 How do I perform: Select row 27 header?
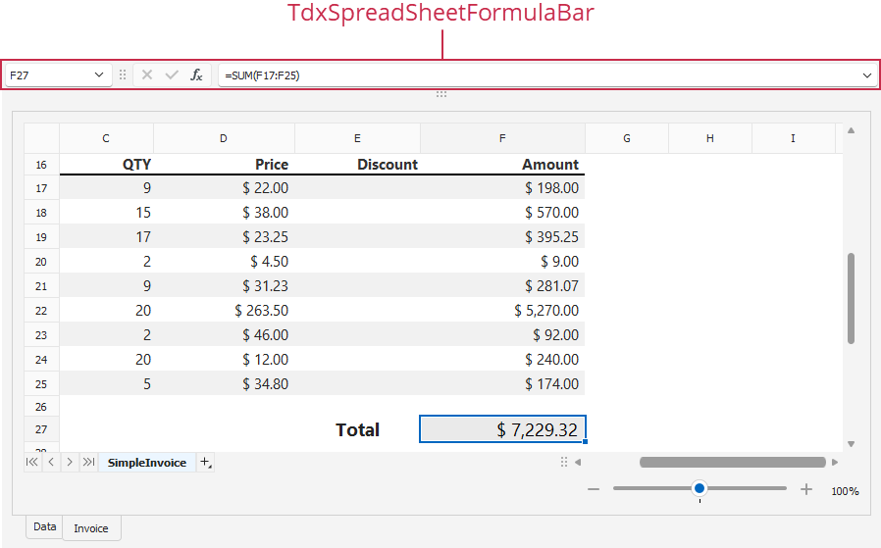41,429
